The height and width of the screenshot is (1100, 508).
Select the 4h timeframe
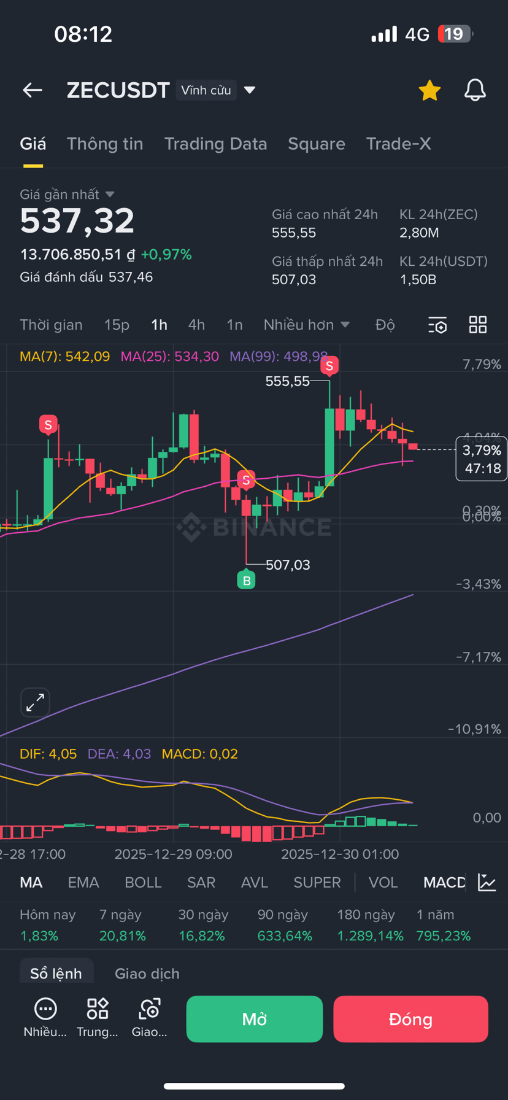point(196,325)
